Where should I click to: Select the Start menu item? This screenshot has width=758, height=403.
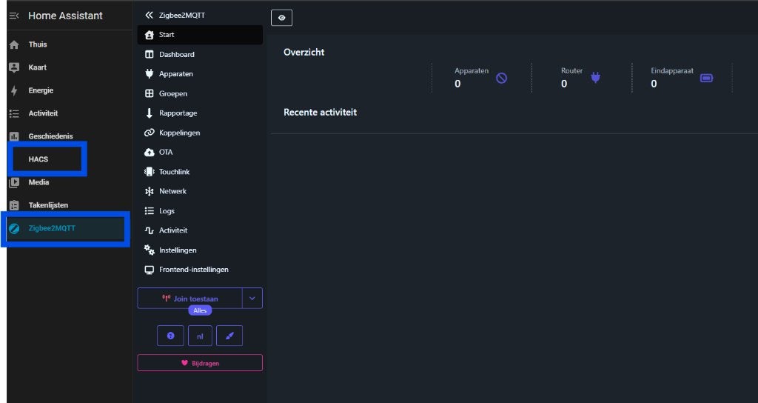200,35
